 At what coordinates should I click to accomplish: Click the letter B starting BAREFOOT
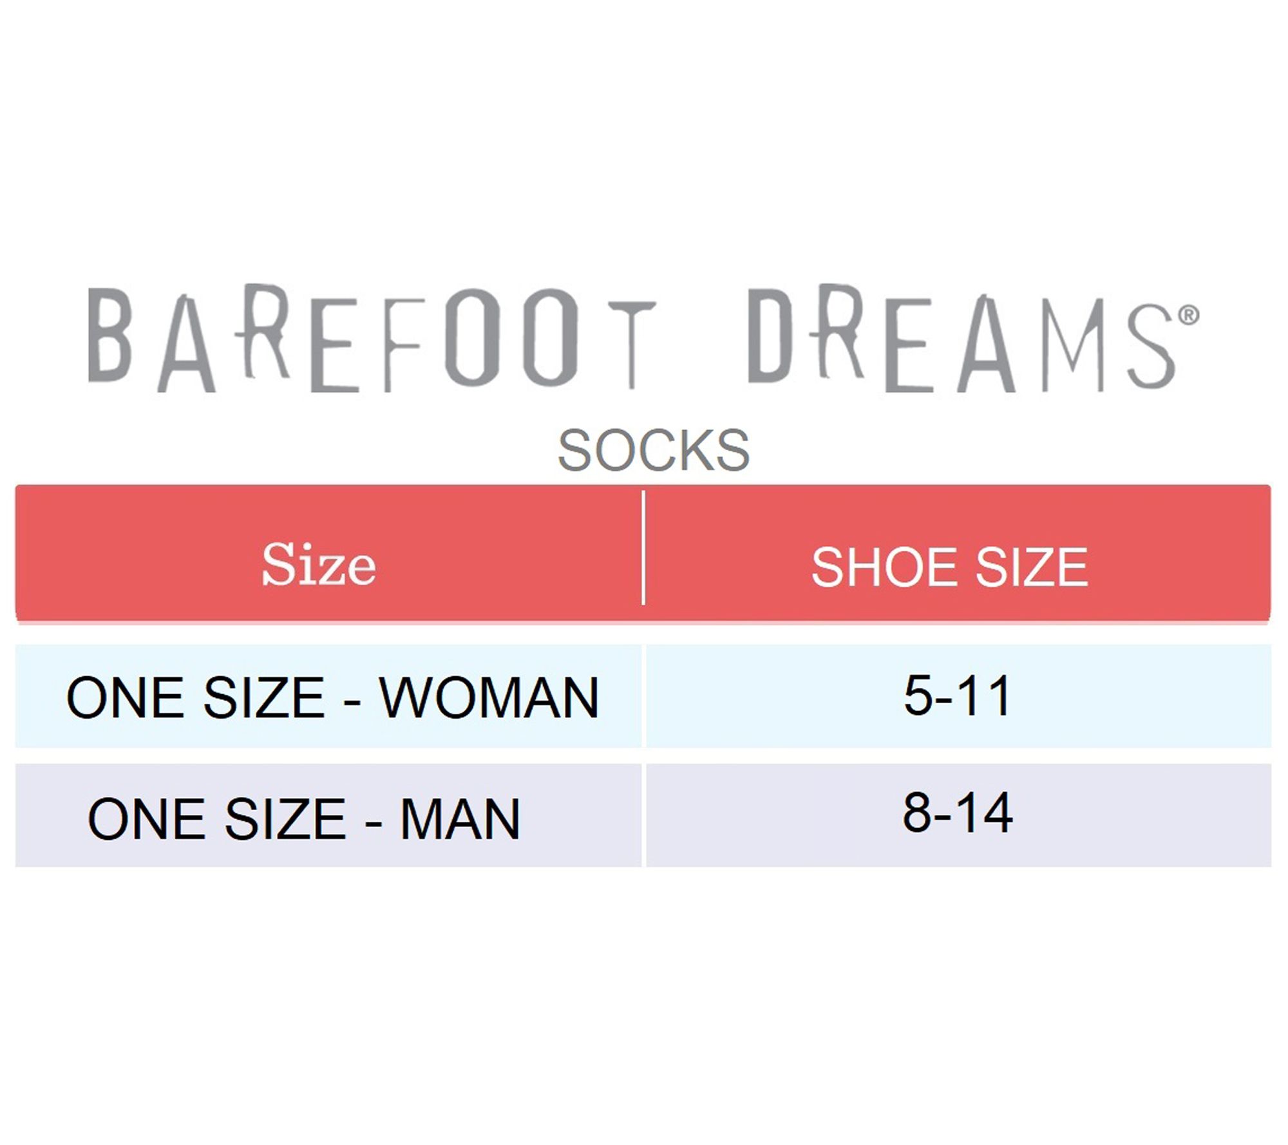(111, 335)
